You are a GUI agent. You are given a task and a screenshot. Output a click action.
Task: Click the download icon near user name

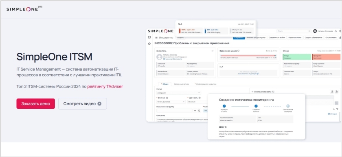pos(336,31)
